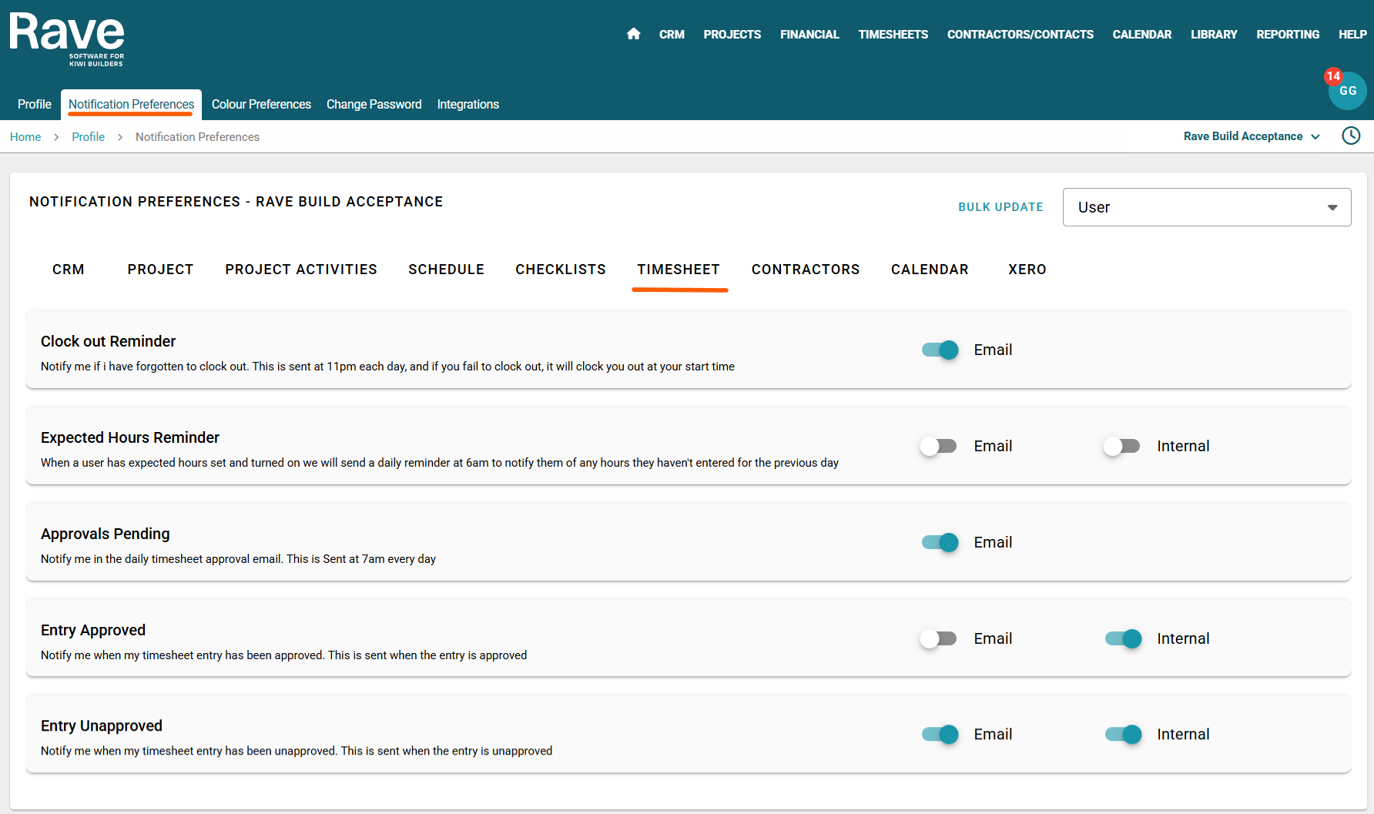Click the Profile breadcrumb link
The height and width of the screenshot is (814, 1374).
[88, 137]
